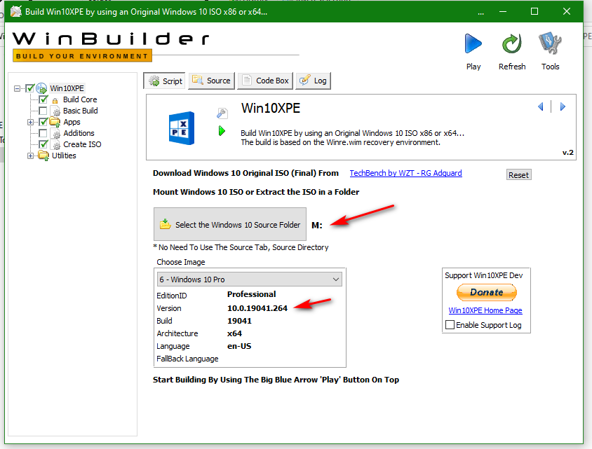
Task: Open the Code Box tab
Action: click(x=265, y=81)
